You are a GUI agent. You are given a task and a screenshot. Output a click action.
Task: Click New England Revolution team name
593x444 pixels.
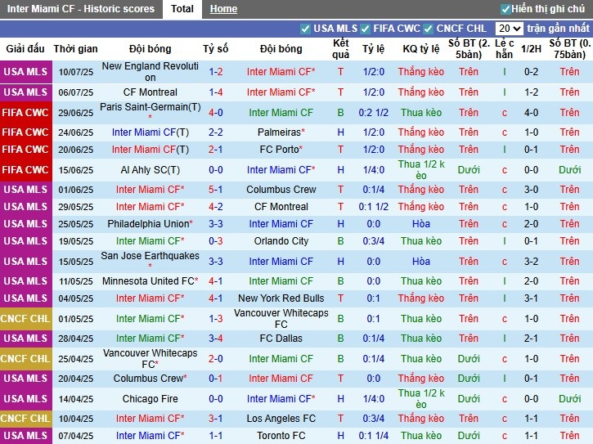[150, 71]
